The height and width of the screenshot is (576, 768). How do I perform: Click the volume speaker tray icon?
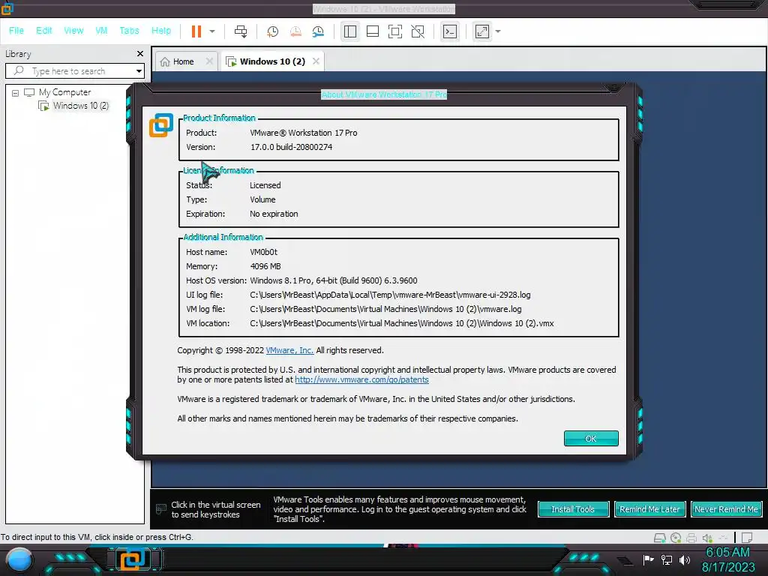(x=684, y=559)
